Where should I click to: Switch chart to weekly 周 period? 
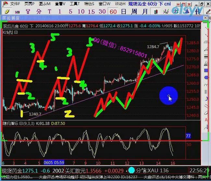point(134,11)
